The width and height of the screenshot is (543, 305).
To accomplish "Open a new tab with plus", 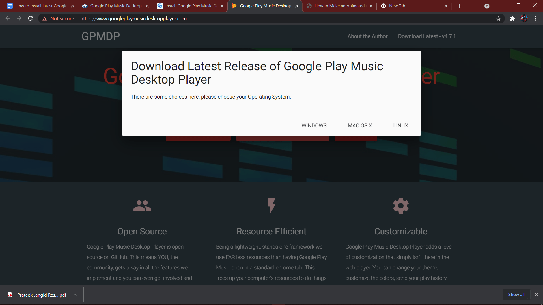I will (459, 6).
